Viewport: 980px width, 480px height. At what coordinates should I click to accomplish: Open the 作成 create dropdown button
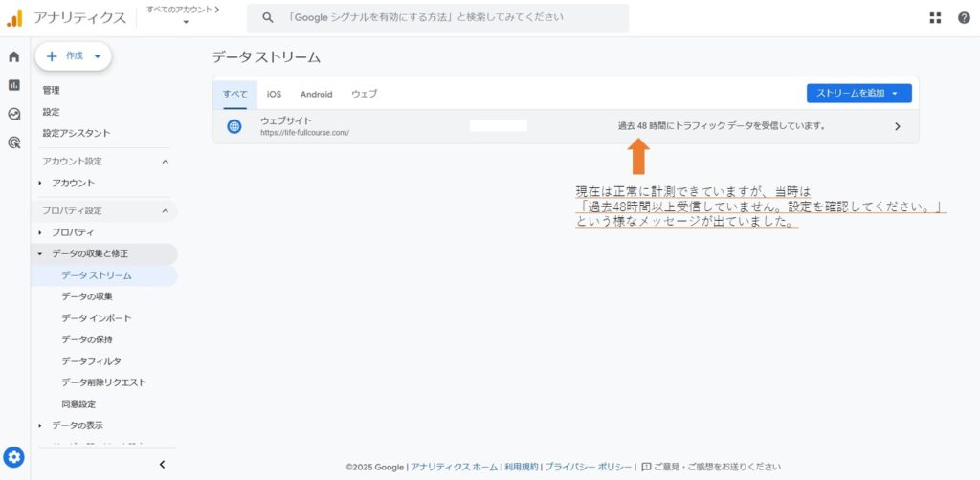pyautogui.click(x=74, y=56)
